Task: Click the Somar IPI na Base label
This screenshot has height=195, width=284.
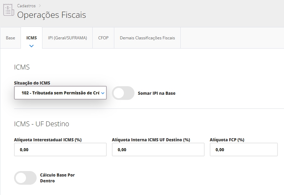Action: tap(156, 93)
